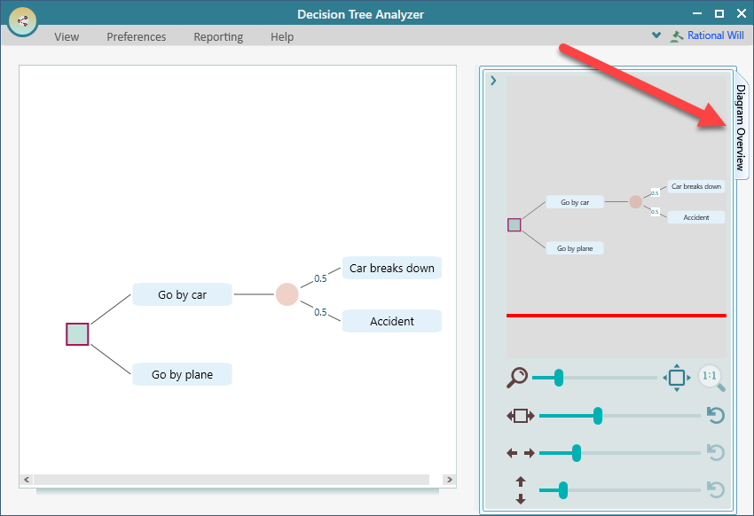Viewport: 754px width, 516px height.
Task: Select the zoom magnifier icon in Diagram Overview
Action: [519, 377]
